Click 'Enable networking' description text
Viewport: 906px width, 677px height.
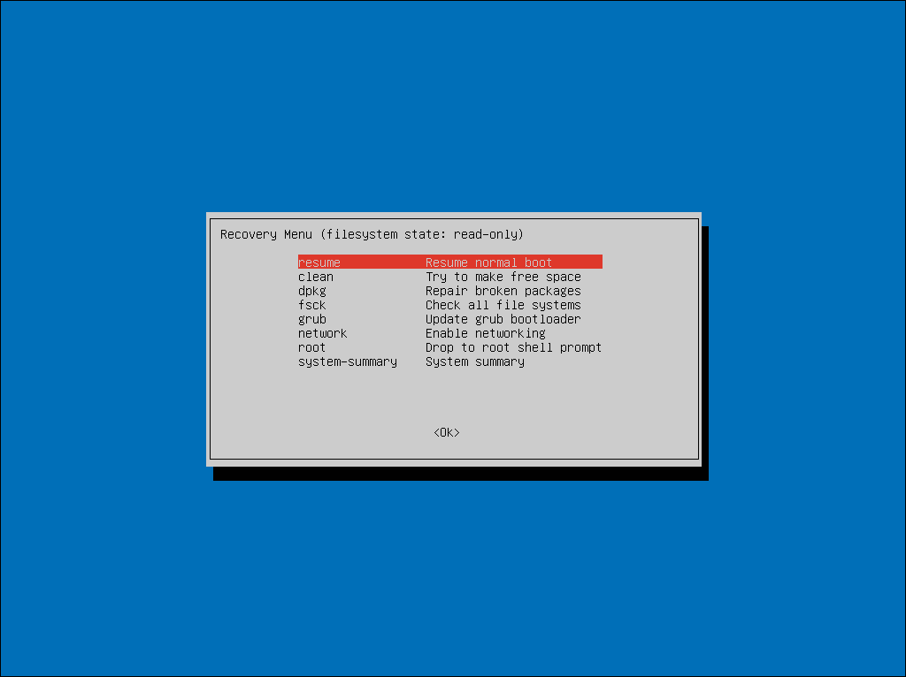(x=486, y=333)
